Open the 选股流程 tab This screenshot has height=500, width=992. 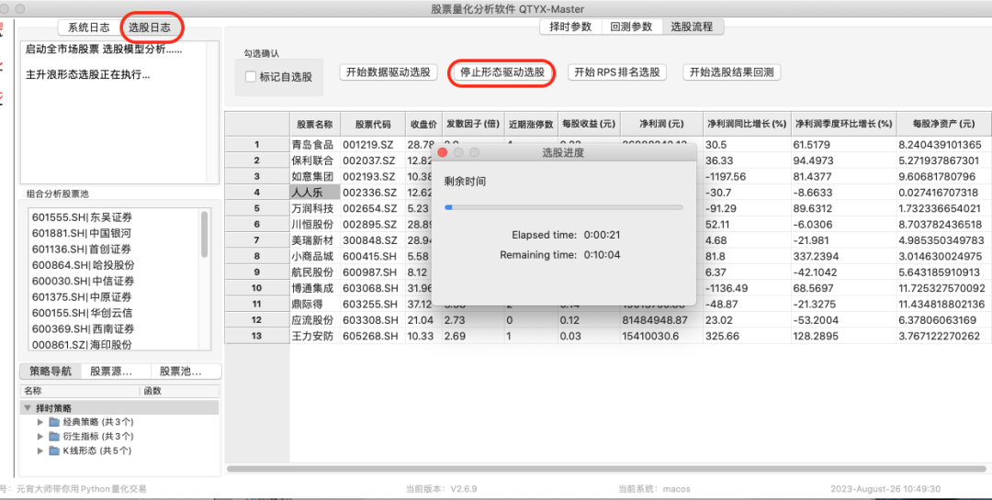692,27
